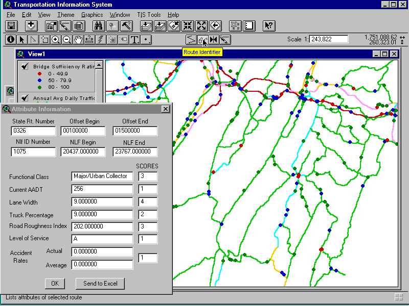This screenshot has height=306, width=409.
Task: Close the Attribute Information dialog
Action: pyautogui.click(x=165, y=109)
